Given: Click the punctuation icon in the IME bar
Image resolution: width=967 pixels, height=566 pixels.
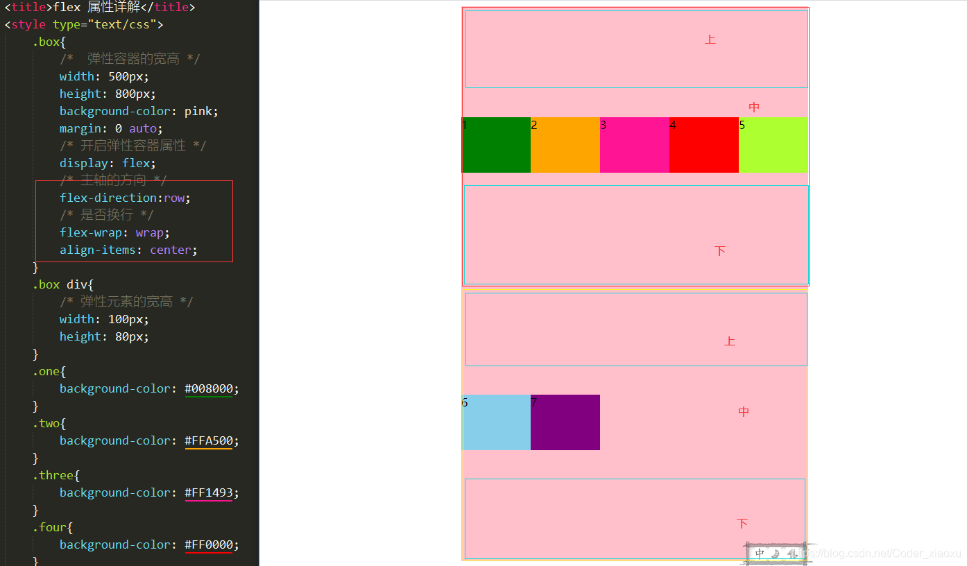Looking at the screenshot, I should click(x=792, y=554).
